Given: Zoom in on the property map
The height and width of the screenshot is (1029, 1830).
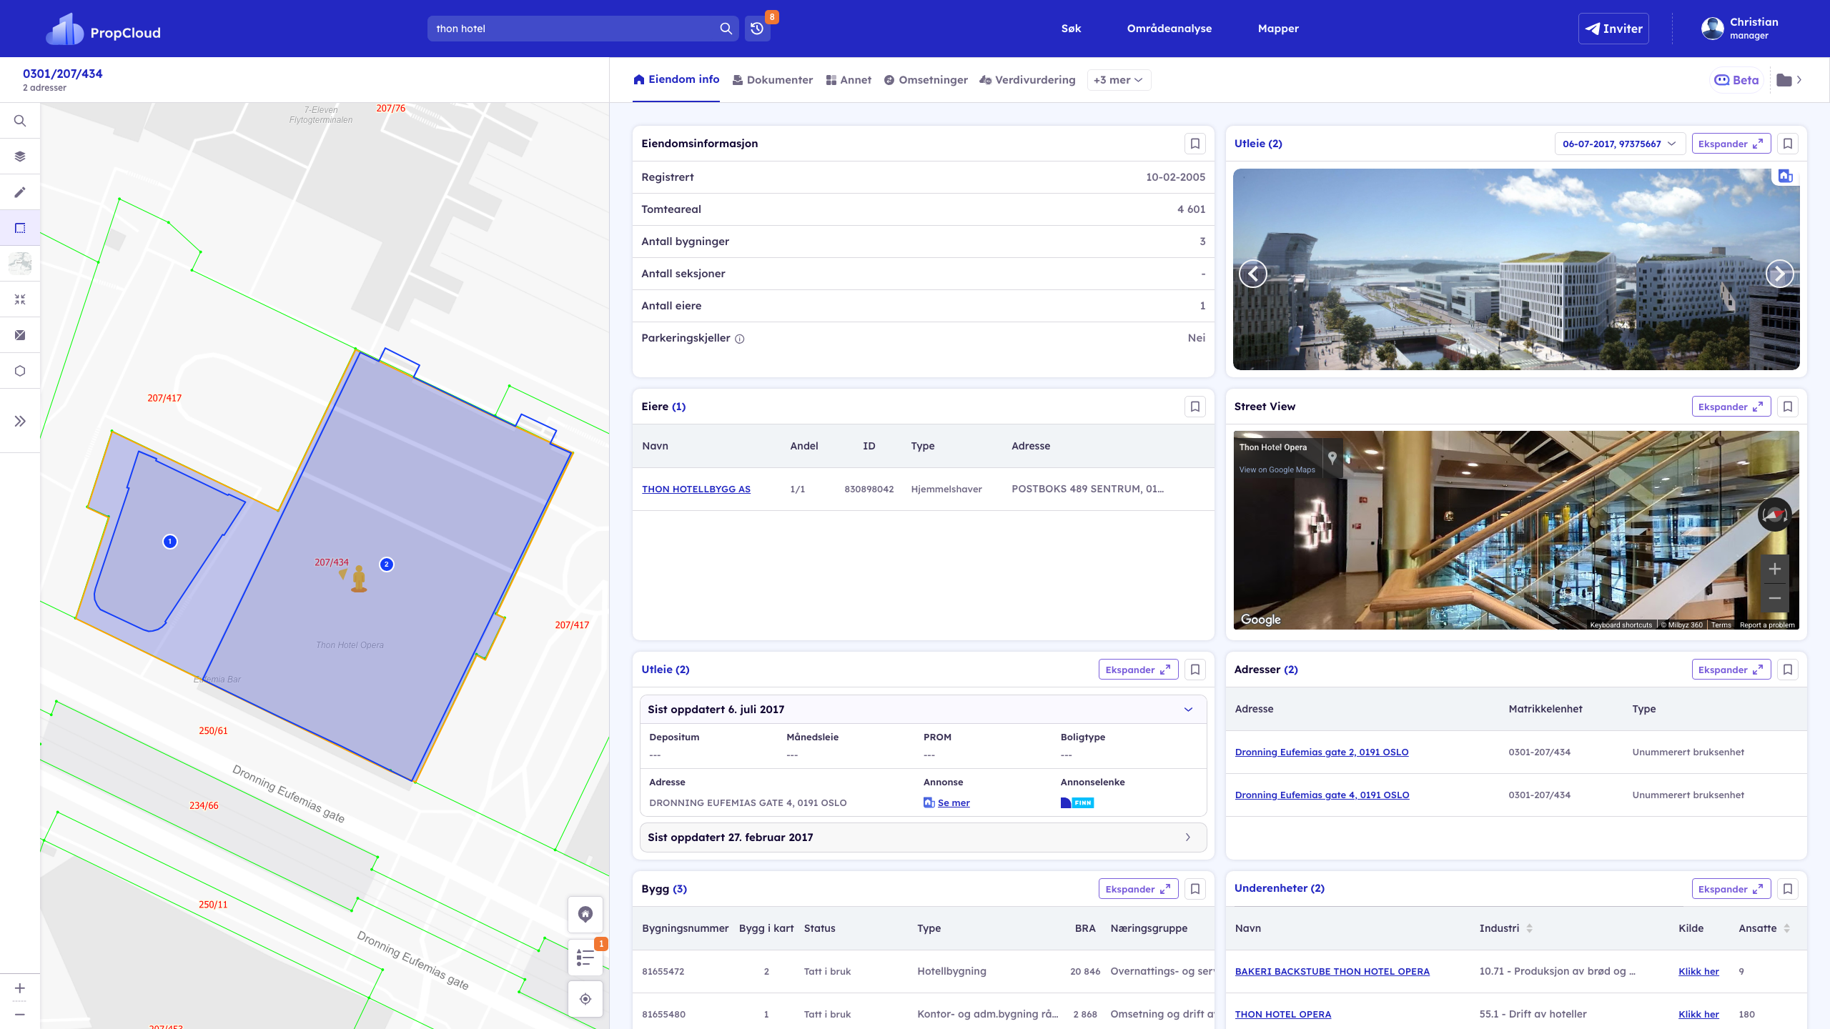Looking at the screenshot, I should pyautogui.click(x=20, y=988).
